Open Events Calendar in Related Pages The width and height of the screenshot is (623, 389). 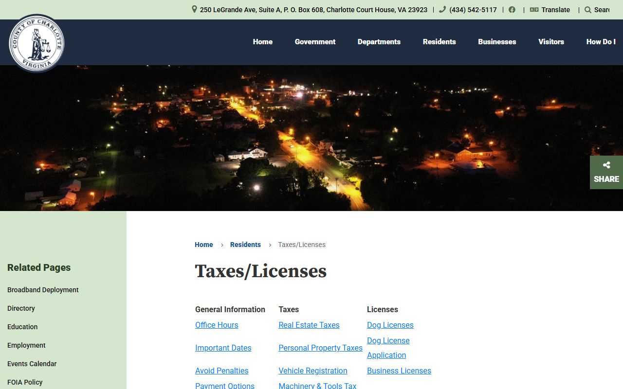pyautogui.click(x=32, y=364)
